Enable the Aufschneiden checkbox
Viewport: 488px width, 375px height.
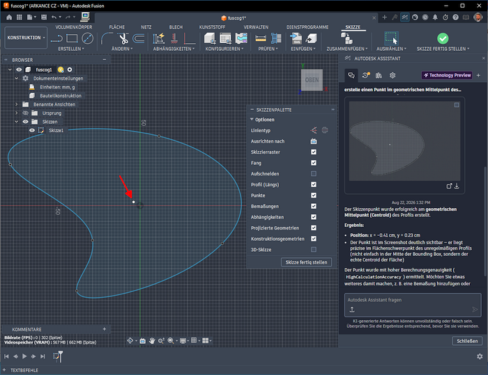tap(314, 174)
